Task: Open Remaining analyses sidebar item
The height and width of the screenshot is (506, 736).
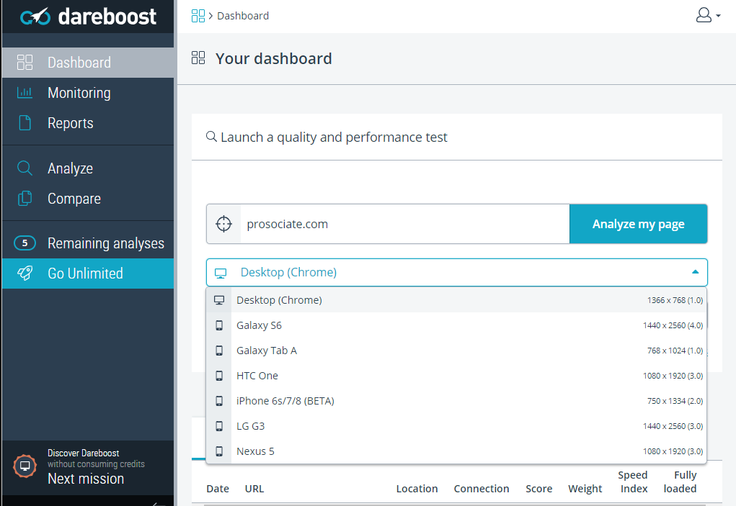Action: 105,243
